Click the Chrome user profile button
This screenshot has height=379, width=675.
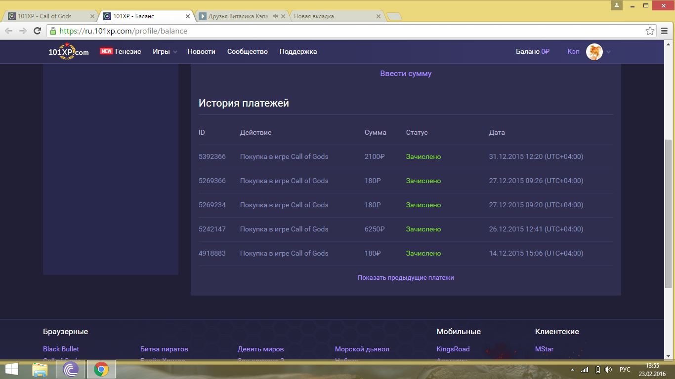pyautogui.click(x=617, y=5)
